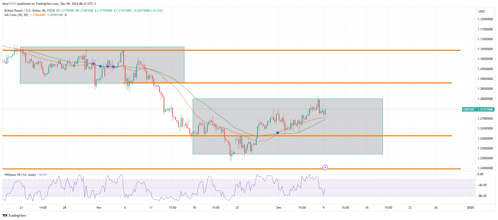Click the blue MA cross marker near Dec
Image resolution: width=498 pixels, height=220 pixels.
pos(278,133)
